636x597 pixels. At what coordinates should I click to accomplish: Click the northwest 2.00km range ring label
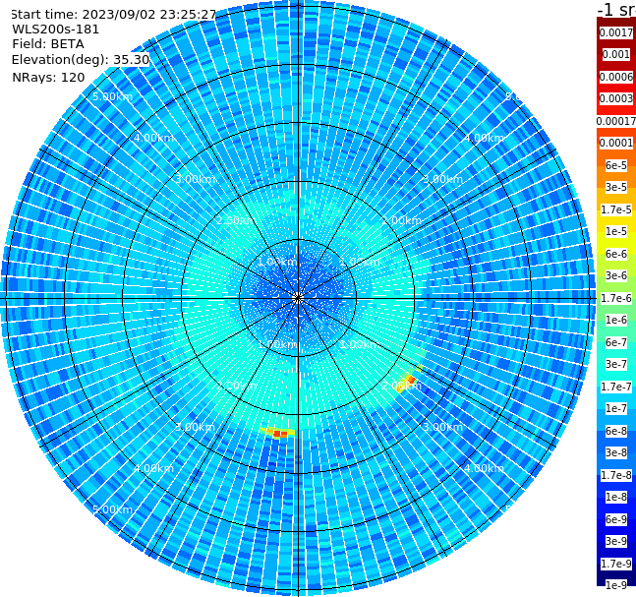(x=237, y=220)
